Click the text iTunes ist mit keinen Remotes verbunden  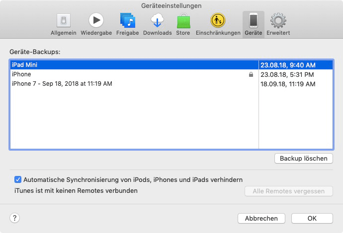(x=76, y=191)
